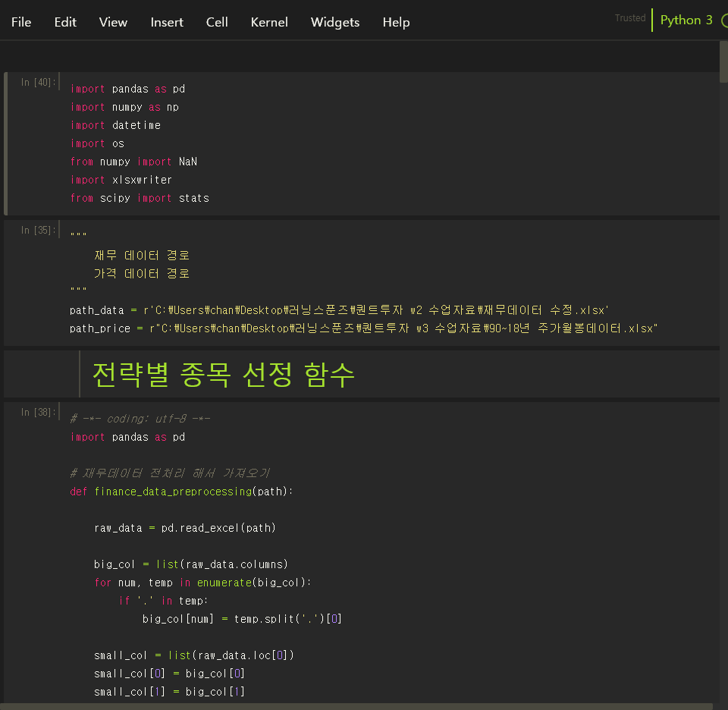Image resolution: width=728 pixels, height=710 pixels.
Task: Click the kernel status circle icon
Action: click(725, 20)
